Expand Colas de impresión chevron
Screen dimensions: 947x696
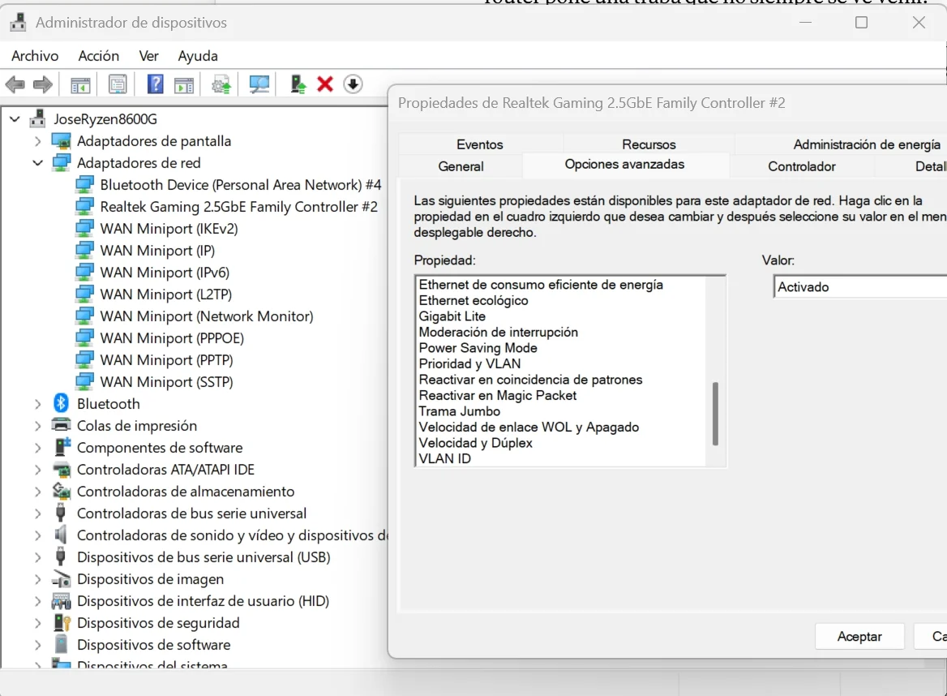(x=38, y=426)
